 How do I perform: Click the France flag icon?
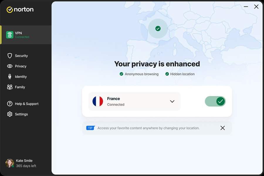(98, 101)
